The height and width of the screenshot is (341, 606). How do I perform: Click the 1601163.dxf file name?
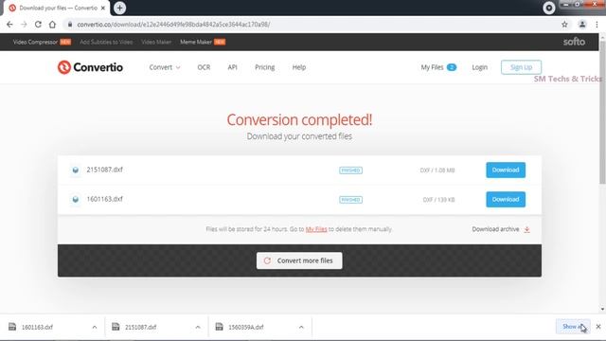pos(104,199)
